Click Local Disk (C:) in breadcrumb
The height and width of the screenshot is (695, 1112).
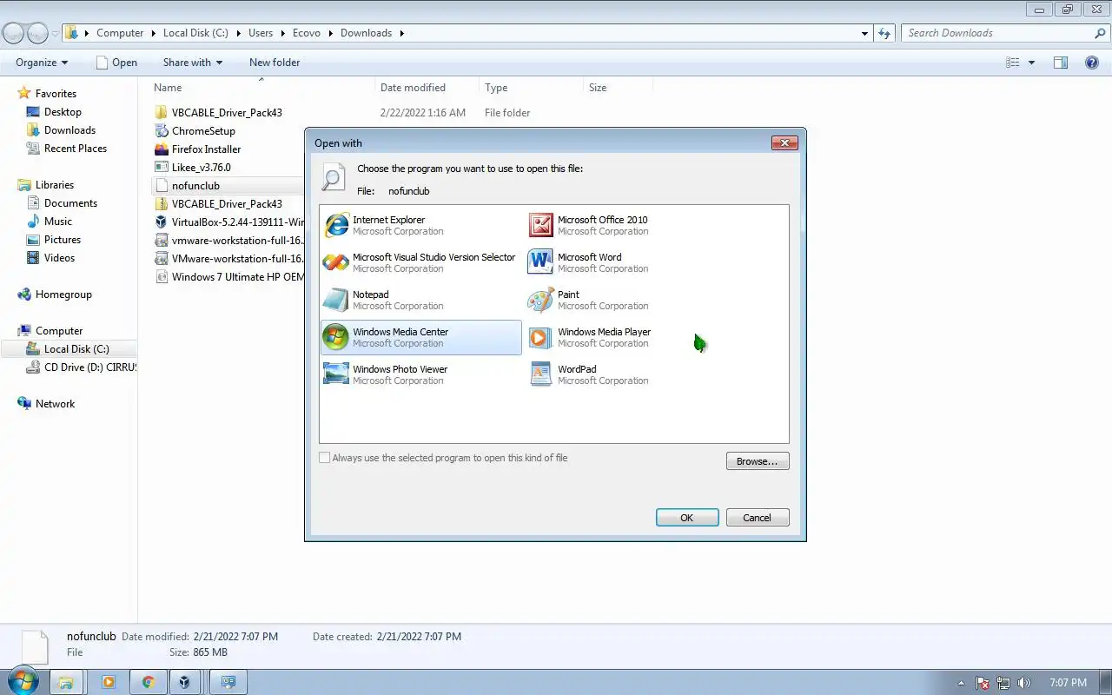[x=195, y=33]
